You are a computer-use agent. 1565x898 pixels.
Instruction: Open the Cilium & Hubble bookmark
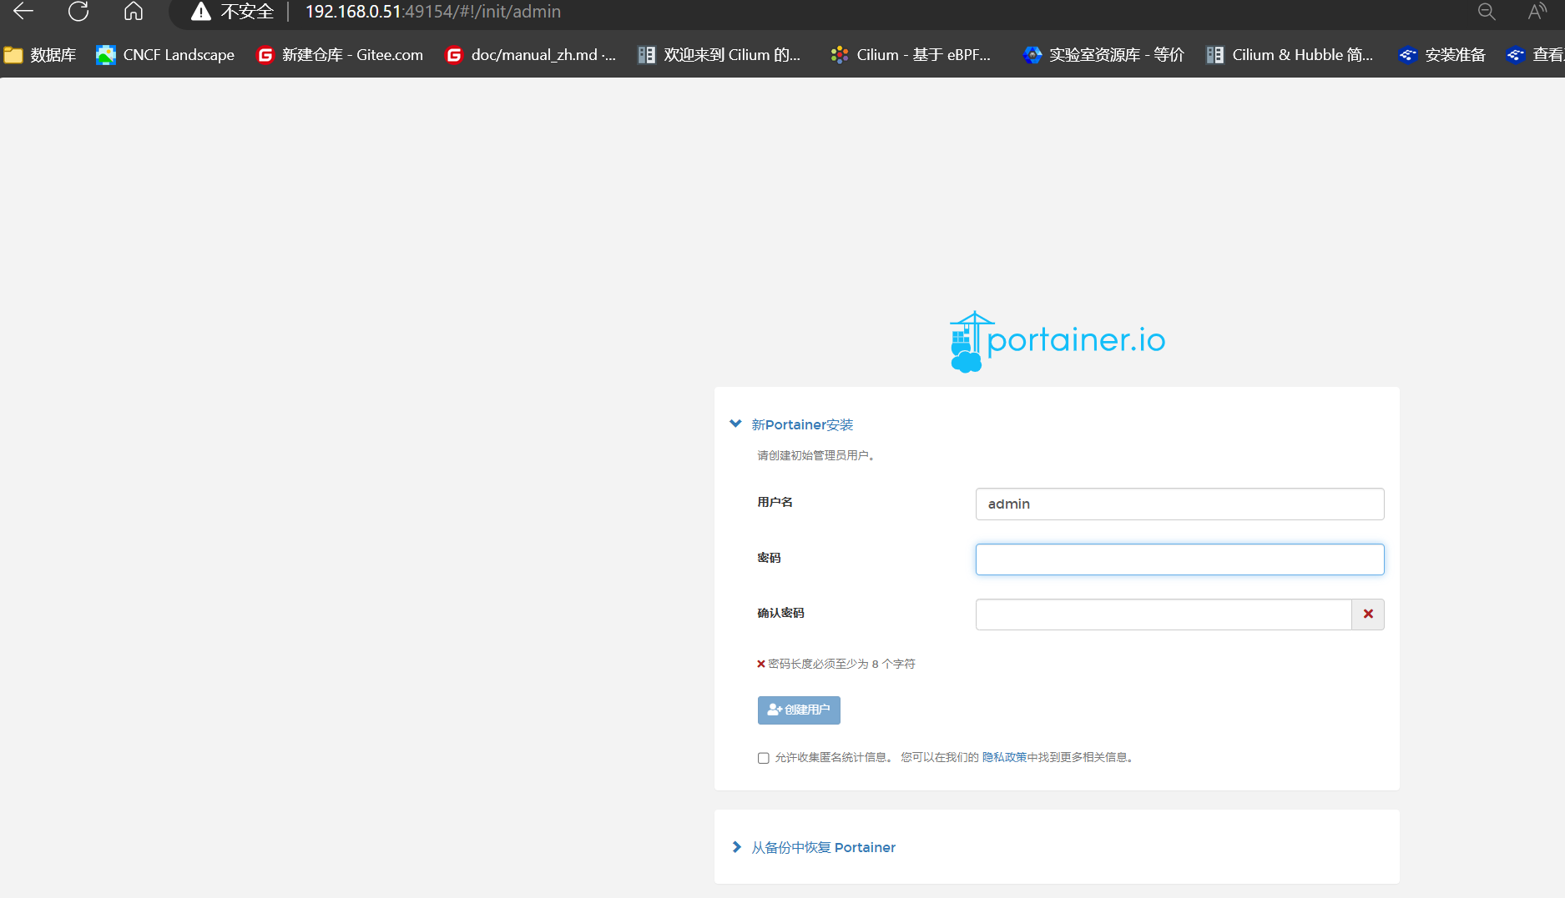click(1290, 55)
